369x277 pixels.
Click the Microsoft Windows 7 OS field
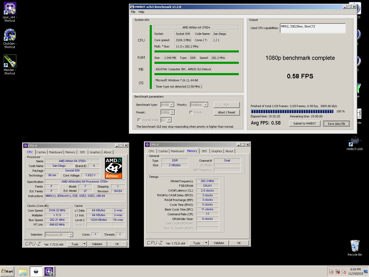[x=177, y=80]
